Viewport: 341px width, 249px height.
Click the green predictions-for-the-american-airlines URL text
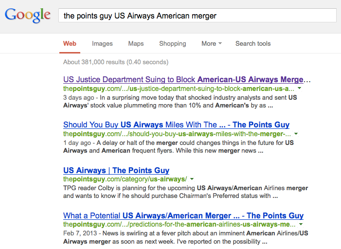pyautogui.click(x=179, y=225)
